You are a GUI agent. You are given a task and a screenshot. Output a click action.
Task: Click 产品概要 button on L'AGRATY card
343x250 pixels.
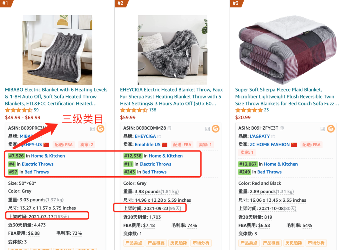pos(271,243)
